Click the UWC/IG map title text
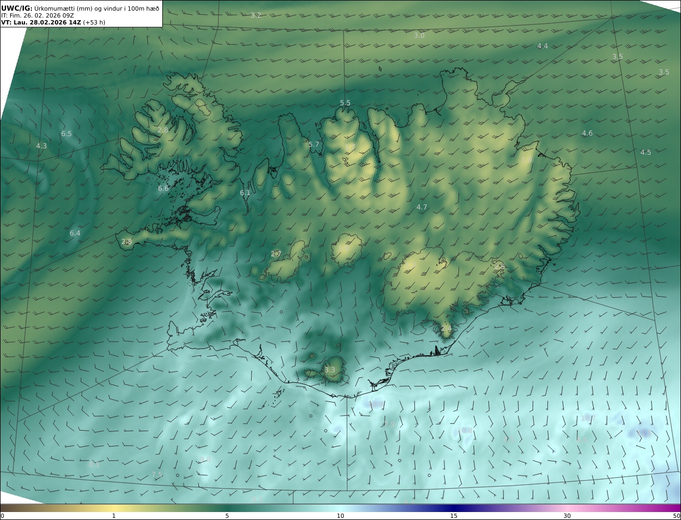Screen dimensions: 681x520 [x=80, y=8]
